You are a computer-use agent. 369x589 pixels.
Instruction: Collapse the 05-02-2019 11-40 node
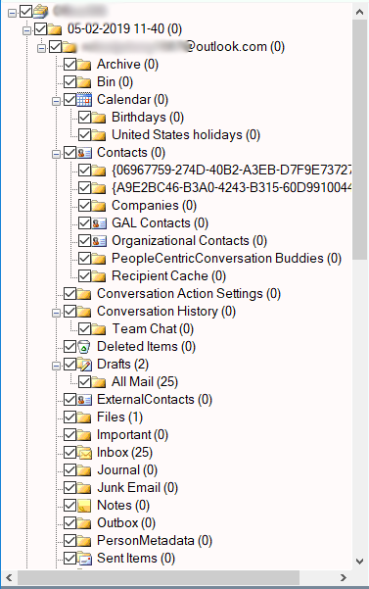(26, 30)
